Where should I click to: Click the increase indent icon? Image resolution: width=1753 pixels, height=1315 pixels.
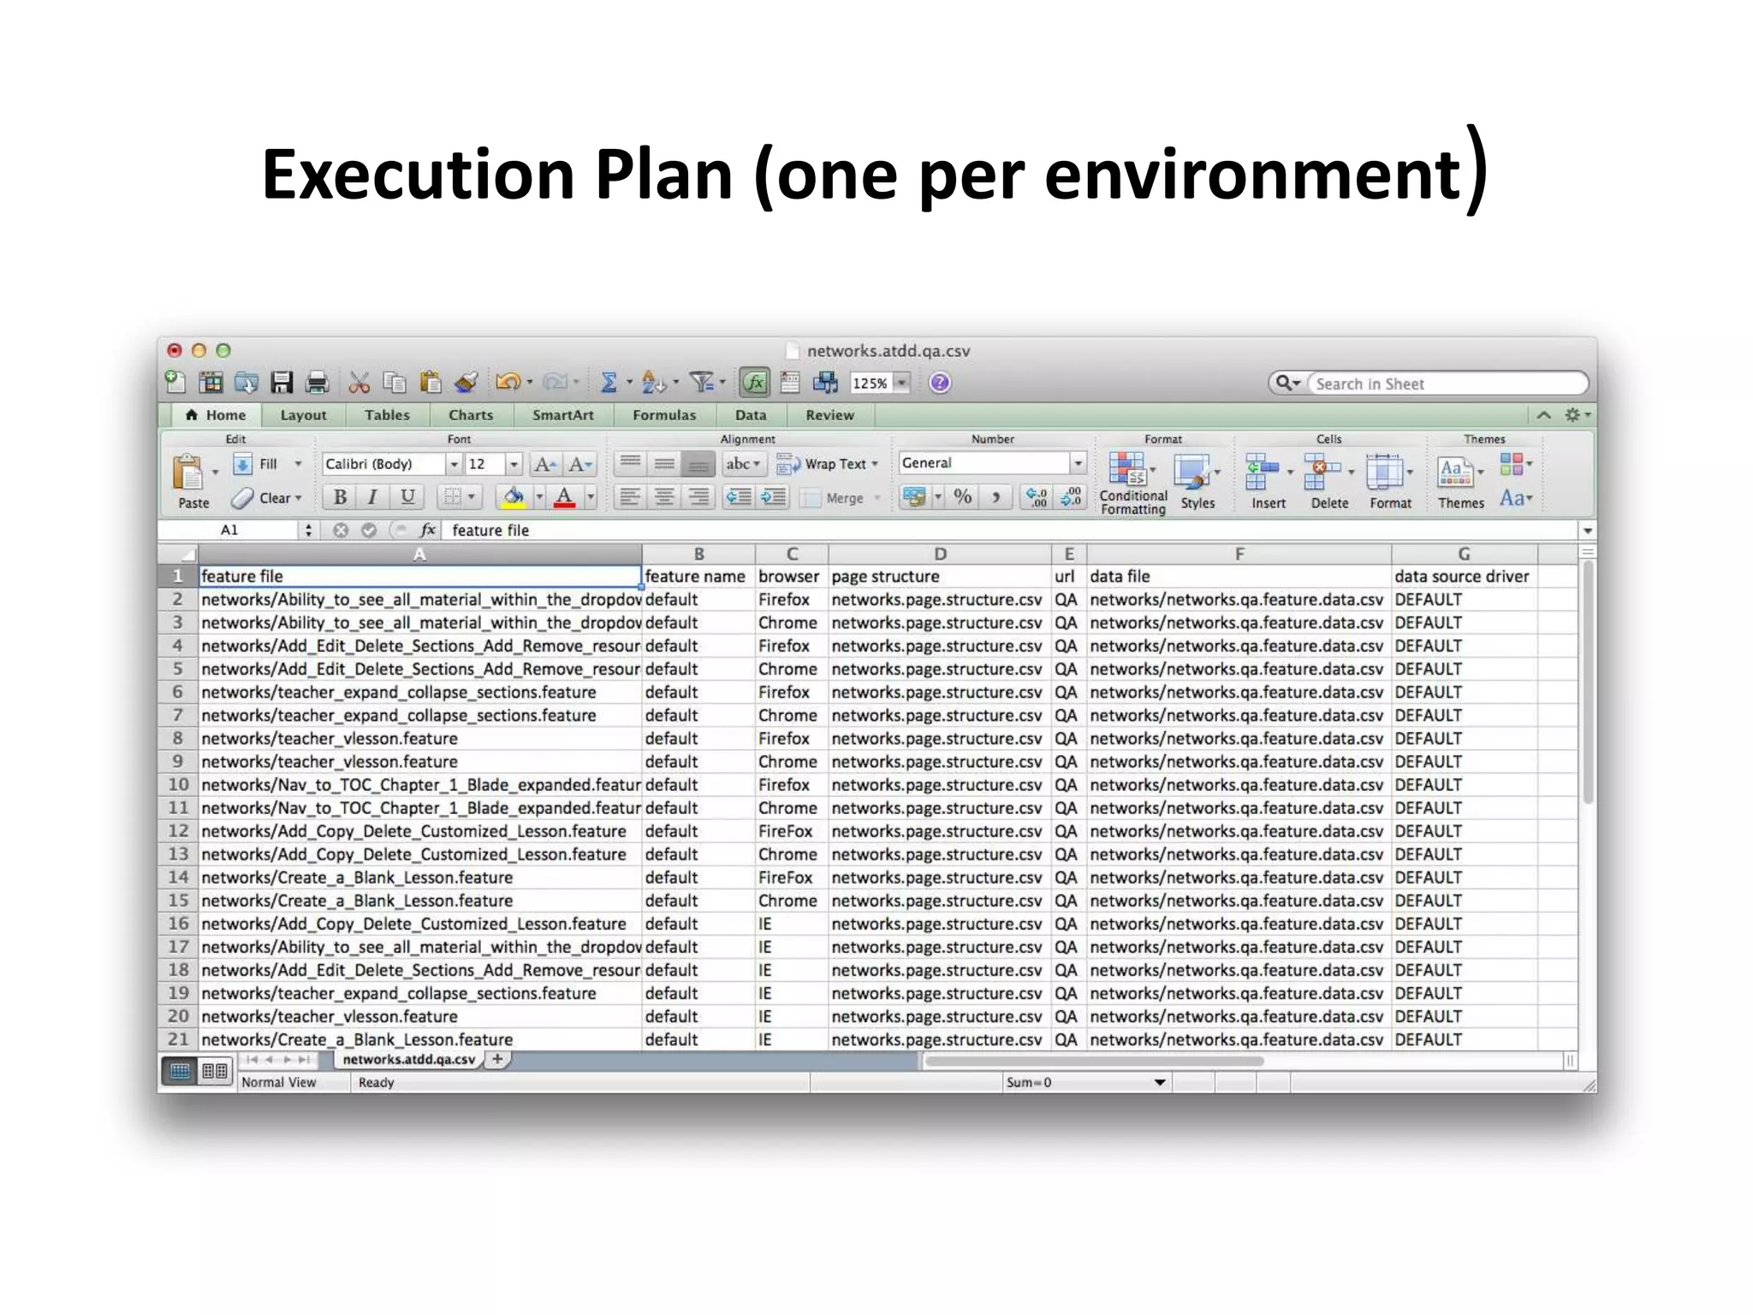(774, 497)
